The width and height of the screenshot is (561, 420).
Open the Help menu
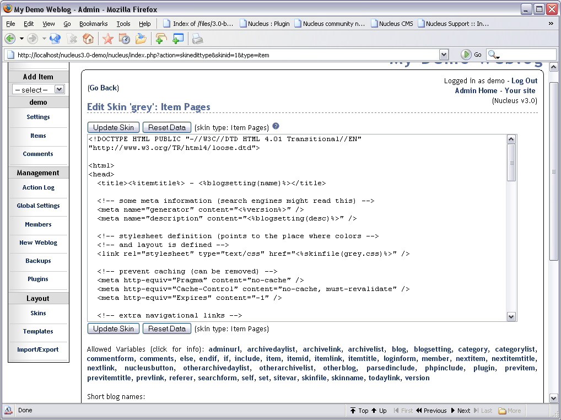(x=145, y=24)
